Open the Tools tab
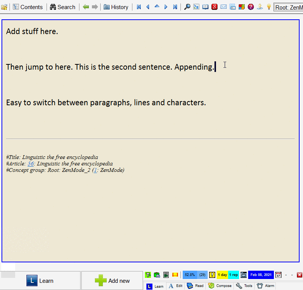Viewport: 303px width, 290px height. click(244, 286)
